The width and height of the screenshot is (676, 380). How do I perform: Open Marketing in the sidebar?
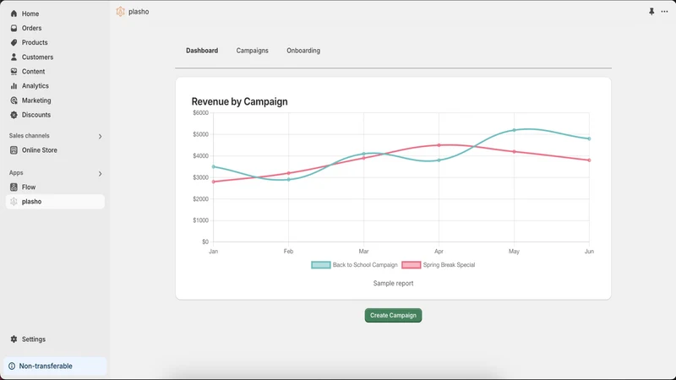[36, 100]
